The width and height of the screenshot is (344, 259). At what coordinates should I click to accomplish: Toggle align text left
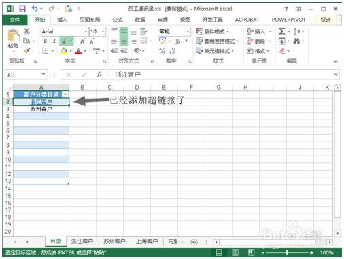pyautogui.click(x=115, y=41)
